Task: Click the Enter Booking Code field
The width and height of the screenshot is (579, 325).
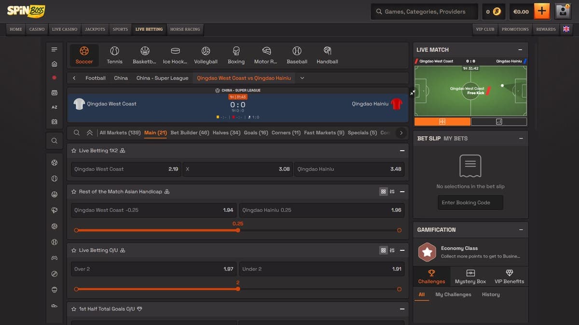Action: pyautogui.click(x=470, y=203)
